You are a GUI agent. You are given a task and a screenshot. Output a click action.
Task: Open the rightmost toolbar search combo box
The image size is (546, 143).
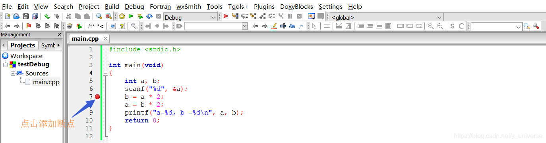point(497,26)
